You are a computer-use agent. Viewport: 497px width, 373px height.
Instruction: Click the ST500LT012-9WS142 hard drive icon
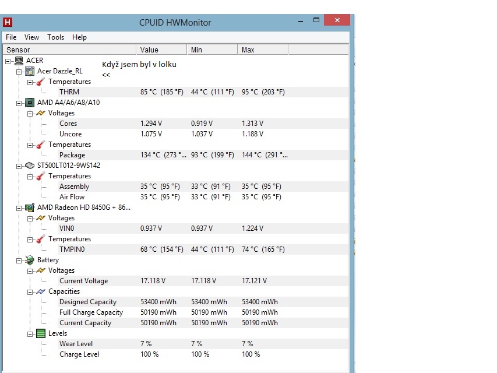(x=30, y=166)
